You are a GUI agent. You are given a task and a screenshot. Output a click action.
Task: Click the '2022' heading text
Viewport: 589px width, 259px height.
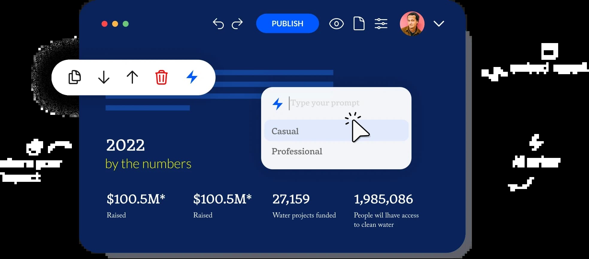click(125, 146)
